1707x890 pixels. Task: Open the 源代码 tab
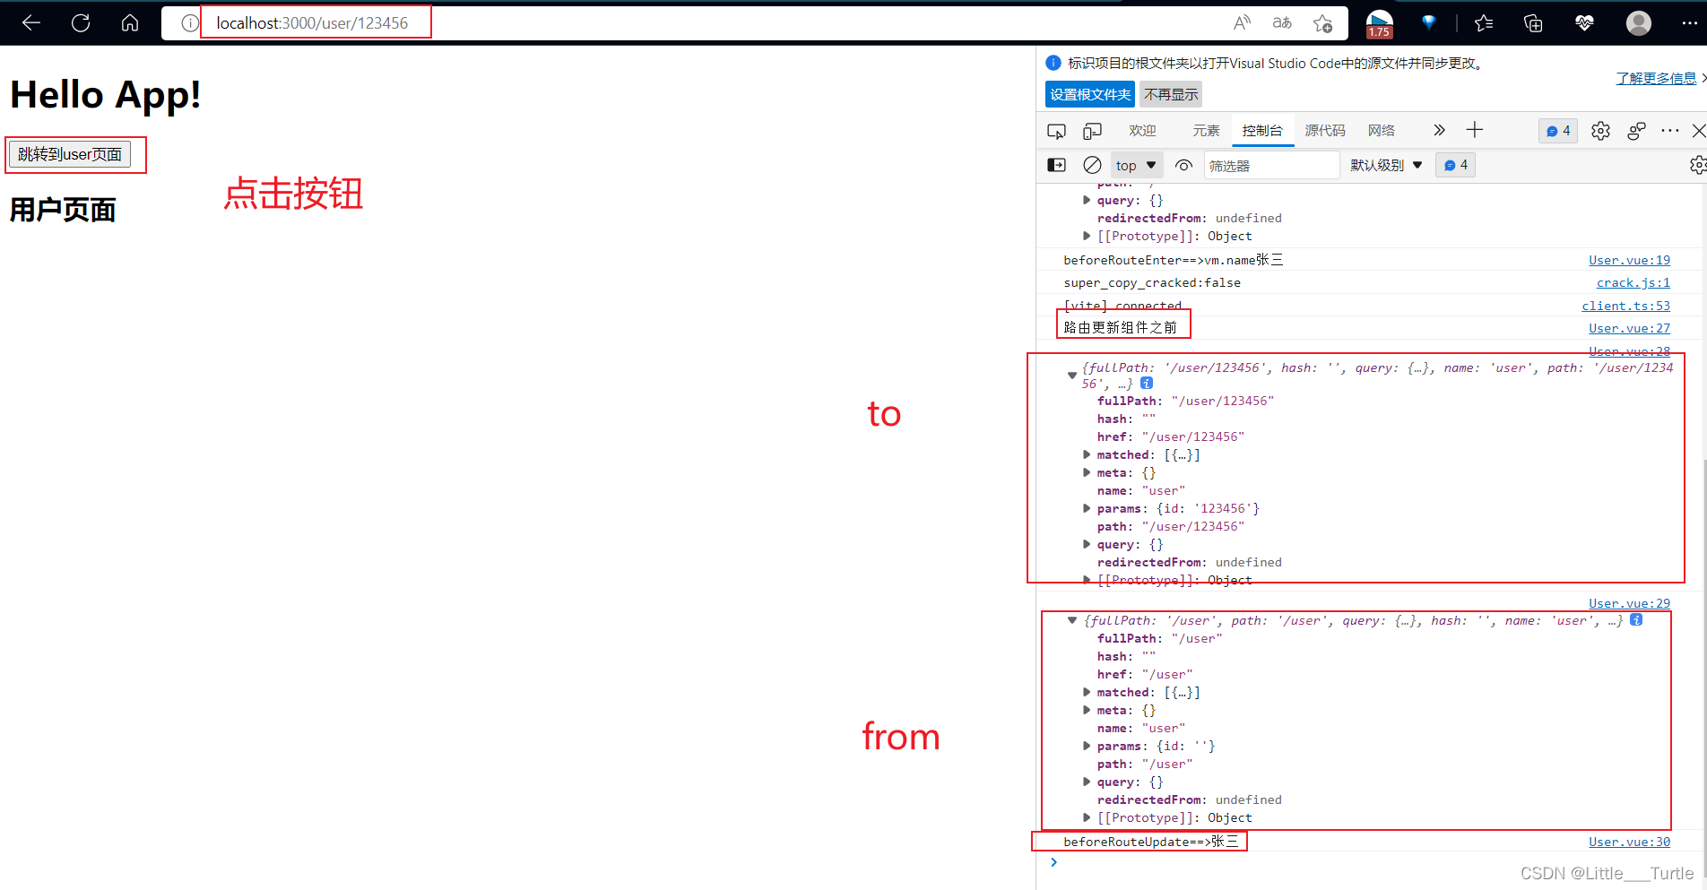[1325, 131]
